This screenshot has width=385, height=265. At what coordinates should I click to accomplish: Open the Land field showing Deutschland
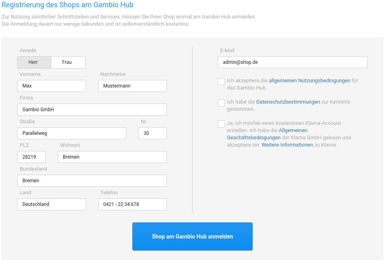(x=52, y=204)
